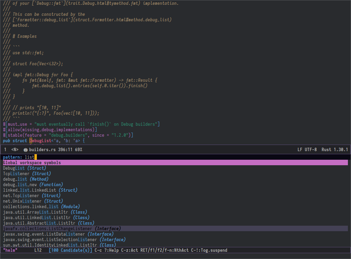Viewport: 351px width, 259px height.
Task: Click the Global workspace symbols header
Action: [x=175, y=162]
